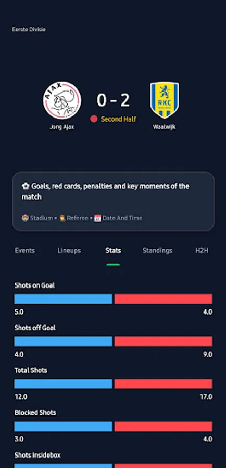Screen dimensions: 226x468
Task: Click the soccer ball icon in info card
Action: (x=25, y=186)
